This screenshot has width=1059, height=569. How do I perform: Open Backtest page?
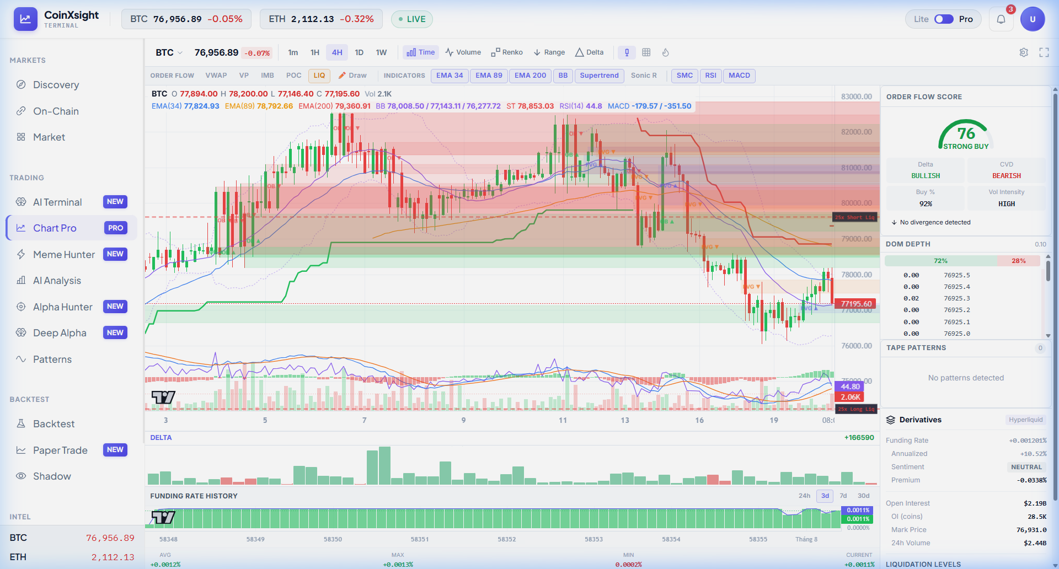72,424
